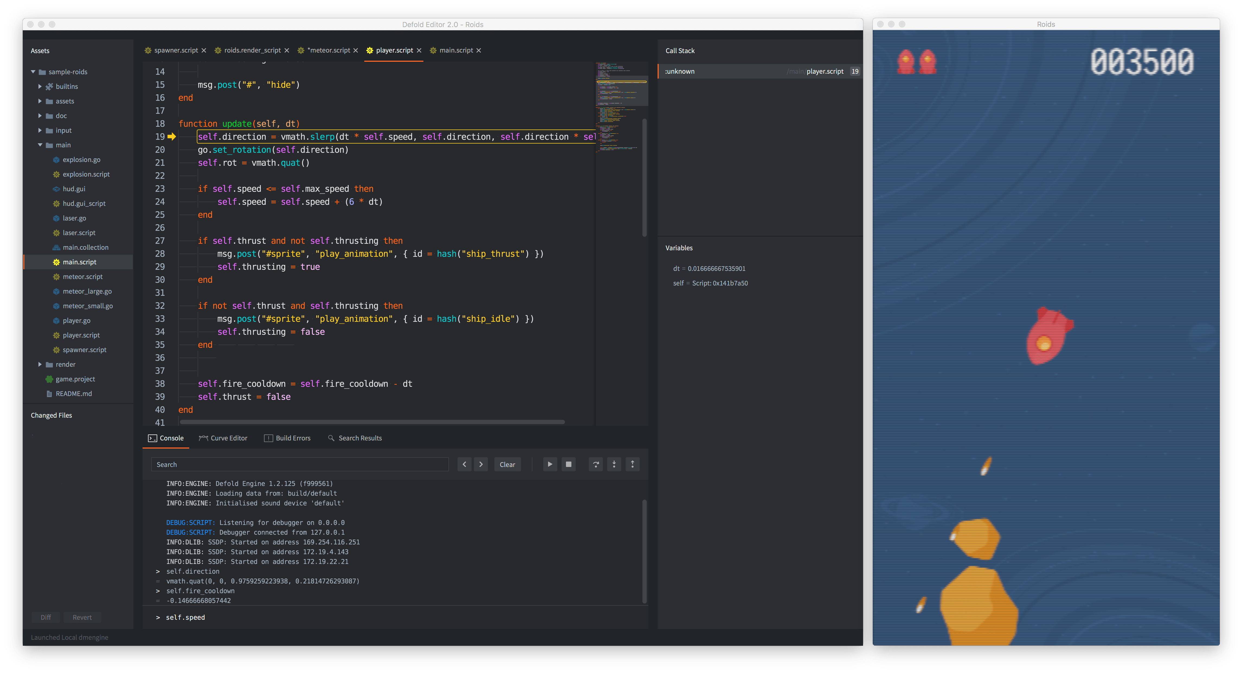Click the Step Out debugger icon
The height and width of the screenshot is (688, 1255).
632,464
